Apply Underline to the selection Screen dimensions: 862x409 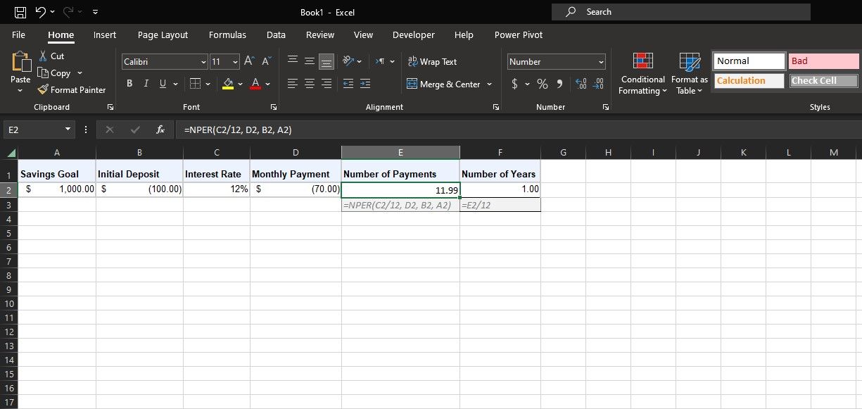click(164, 83)
